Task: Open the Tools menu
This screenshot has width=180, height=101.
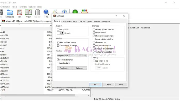Action: pos(15,7)
